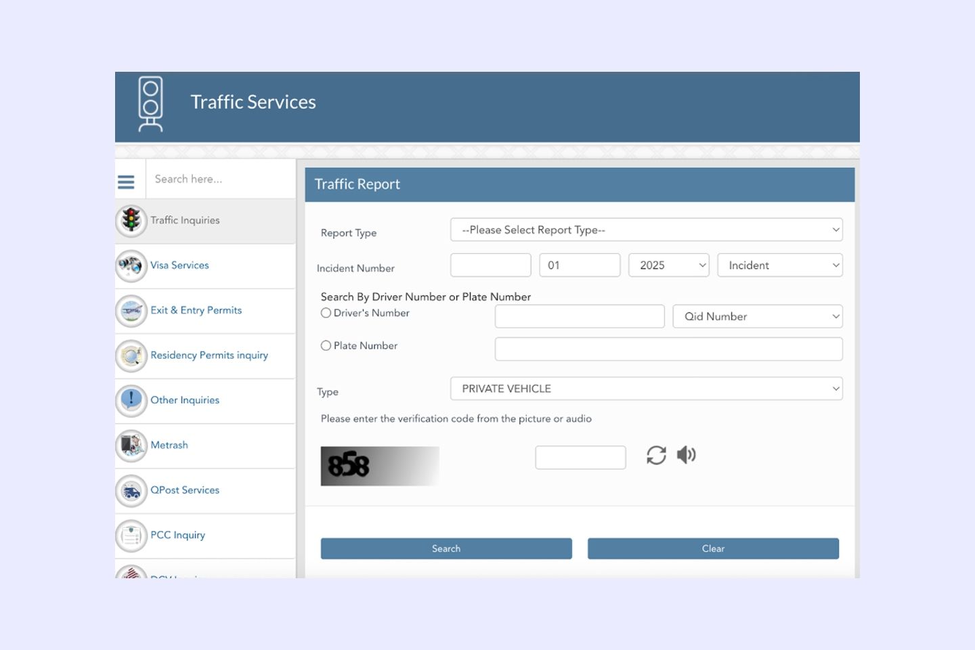
Task: Click the Traffic Inquiries traffic light icon
Action: (131, 221)
